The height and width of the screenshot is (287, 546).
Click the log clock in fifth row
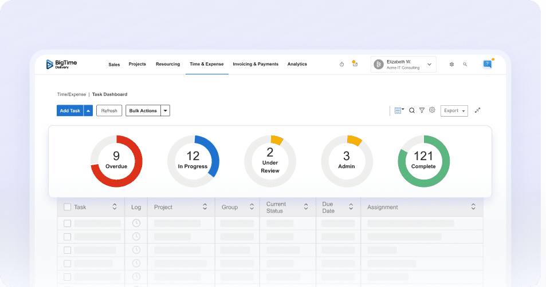[x=136, y=277]
